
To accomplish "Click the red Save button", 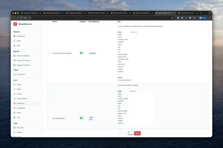I will click(137, 133).
